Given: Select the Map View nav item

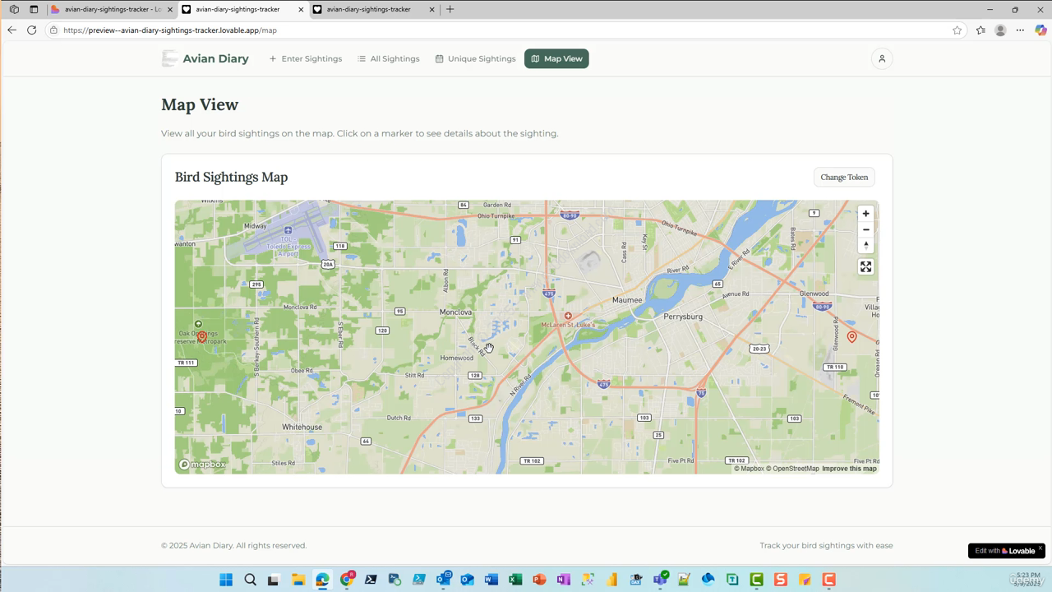Looking at the screenshot, I should [556, 58].
